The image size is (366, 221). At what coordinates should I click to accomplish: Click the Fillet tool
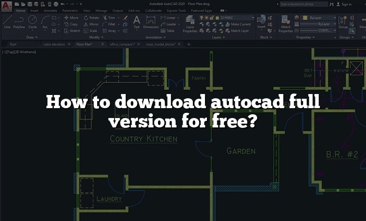coord(109,24)
